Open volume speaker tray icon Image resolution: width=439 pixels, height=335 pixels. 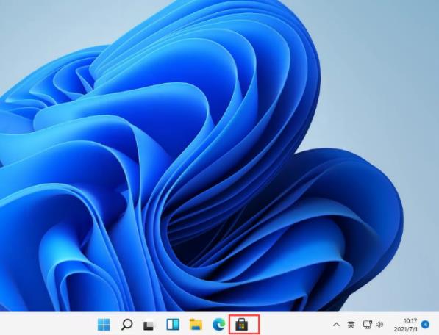(x=379, y=325)
